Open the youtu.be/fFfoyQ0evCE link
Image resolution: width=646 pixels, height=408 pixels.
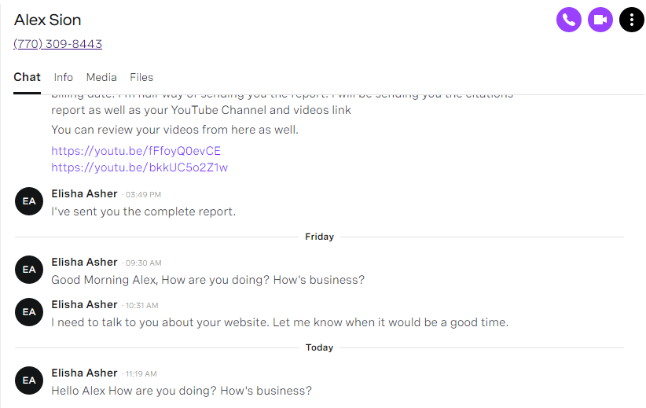pyautogui.click(x=136, y=151)
